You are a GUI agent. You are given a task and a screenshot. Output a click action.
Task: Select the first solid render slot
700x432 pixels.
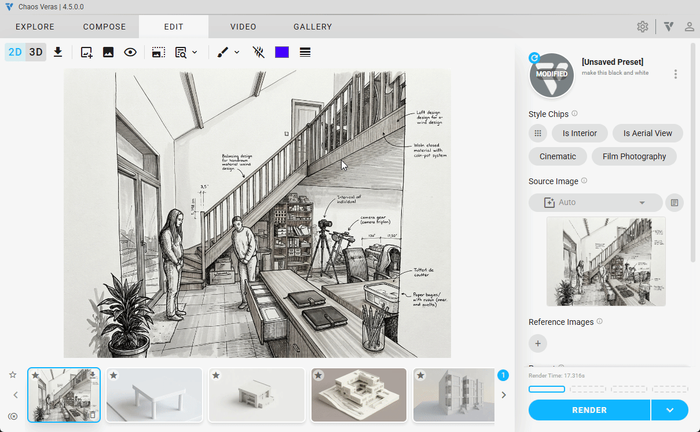point(547,389)
